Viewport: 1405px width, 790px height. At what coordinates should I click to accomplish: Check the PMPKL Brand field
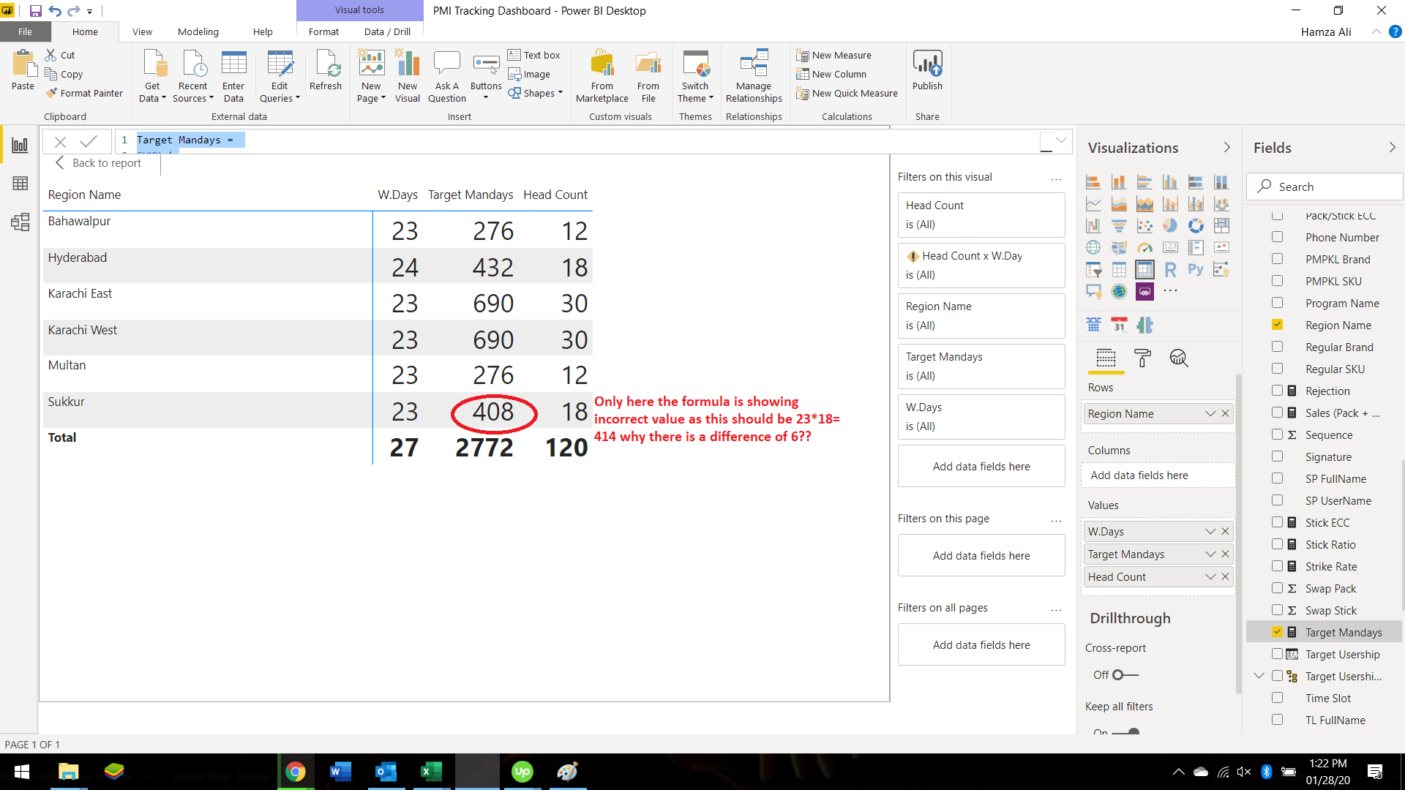tap(1277, 258)
